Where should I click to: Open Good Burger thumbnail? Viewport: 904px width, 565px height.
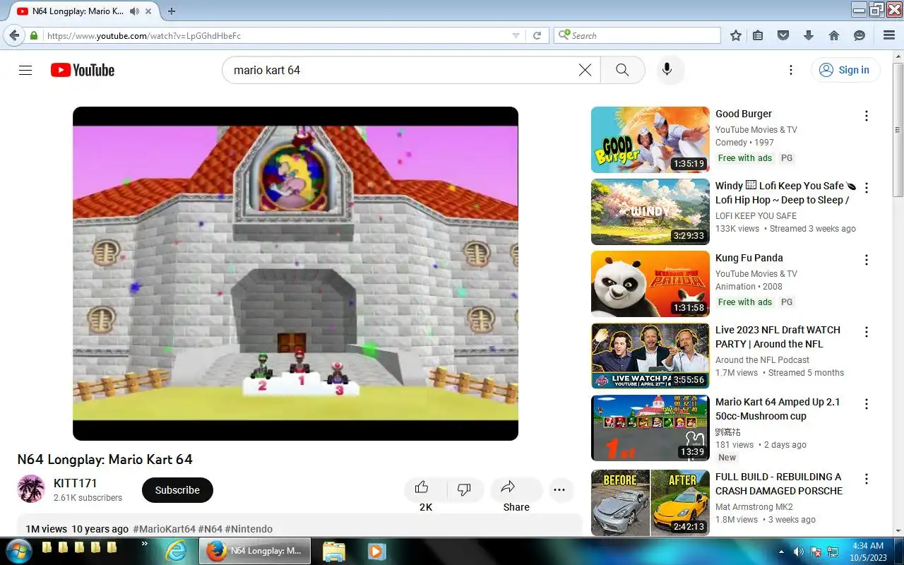tap(650, 140)
